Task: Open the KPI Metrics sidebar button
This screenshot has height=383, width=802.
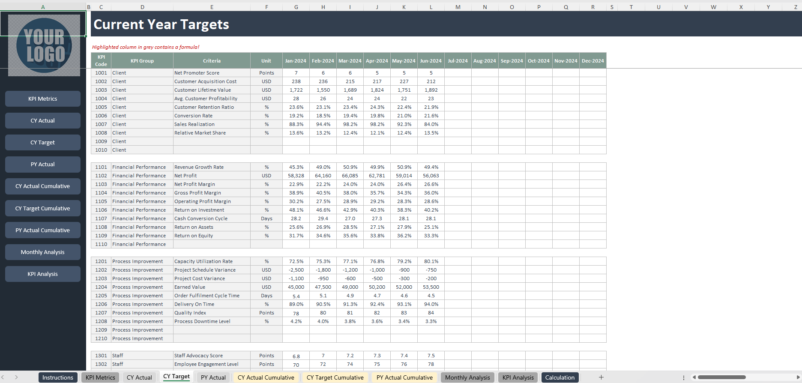Action: click(43, 99)
